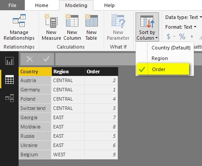The height and width of the screenshot is (166, 202).
Task: Click Order value 9 in Belgium row
Action: (x=101, y=155)
